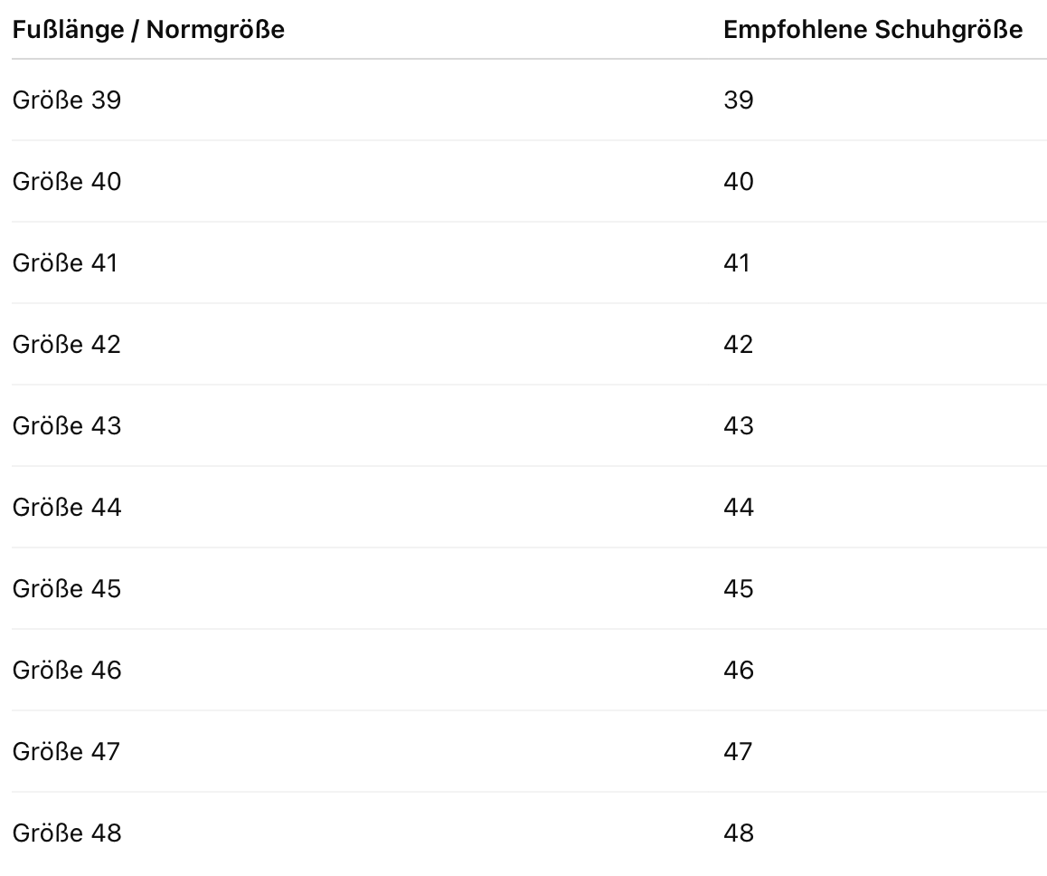Click the "Größe 42" cell
The image size is (1047, 876).
point(67,345)
